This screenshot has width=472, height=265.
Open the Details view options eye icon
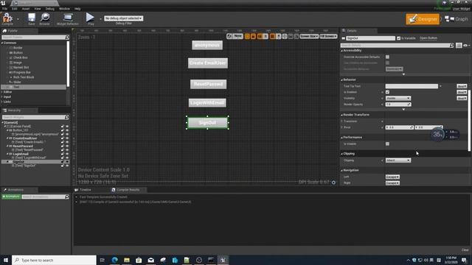466,46
